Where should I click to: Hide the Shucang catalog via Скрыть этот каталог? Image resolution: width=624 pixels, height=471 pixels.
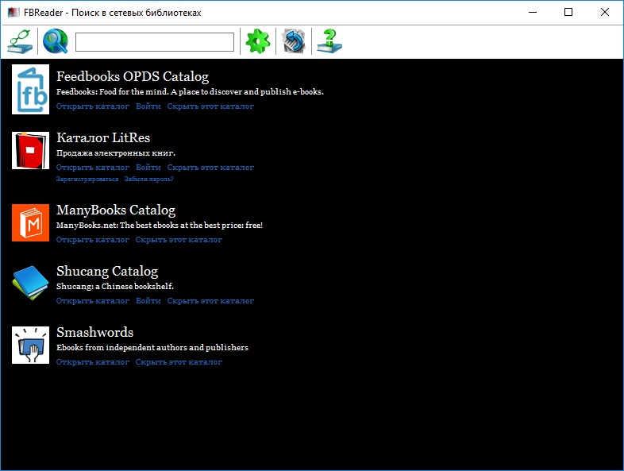tap(210, 301)
